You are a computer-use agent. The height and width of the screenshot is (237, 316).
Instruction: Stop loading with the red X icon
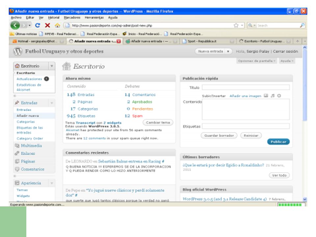click(47, 25)
